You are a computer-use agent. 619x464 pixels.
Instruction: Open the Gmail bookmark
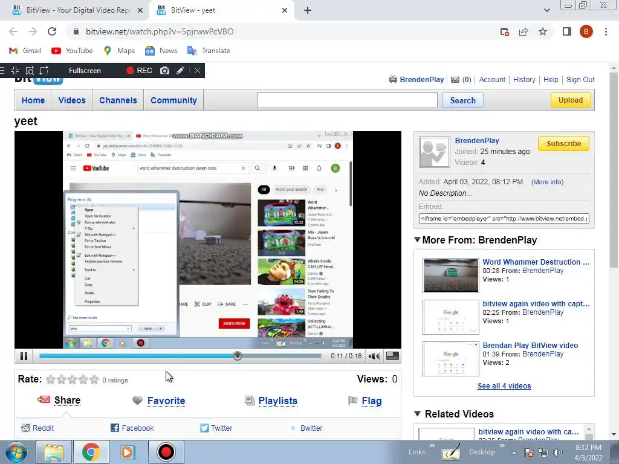click(25, 51)
